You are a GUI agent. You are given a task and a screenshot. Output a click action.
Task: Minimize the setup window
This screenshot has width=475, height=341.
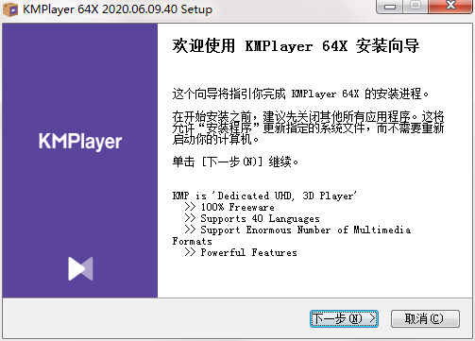390,7
